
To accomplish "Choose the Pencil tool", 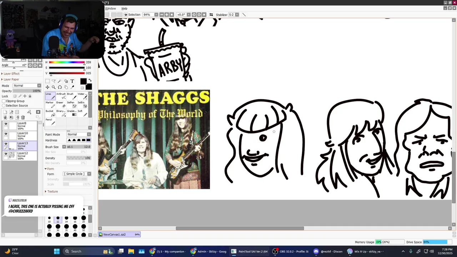I will (x=50, y=122).
